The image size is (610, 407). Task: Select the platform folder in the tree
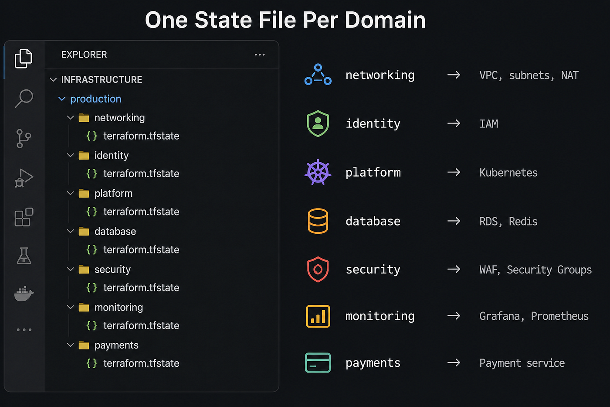pyautogui.click(x=113, y=193)
